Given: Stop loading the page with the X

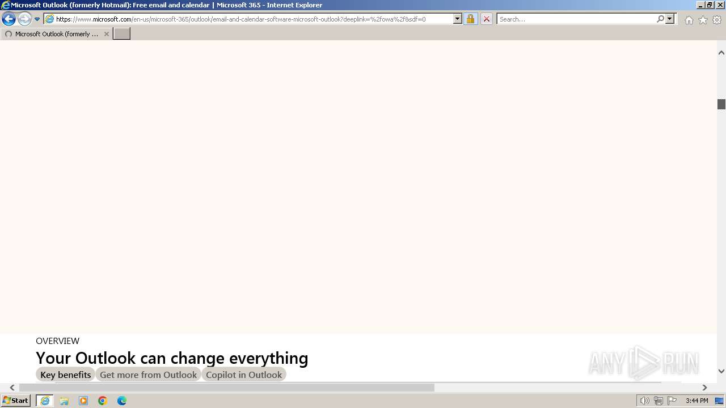Looking at the screenshot, I should (486, 19).
